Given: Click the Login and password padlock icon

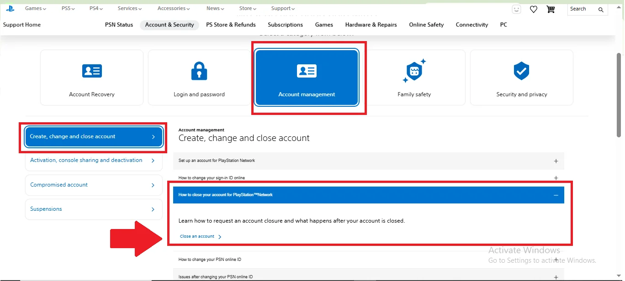Looking at the screenshot, I should pos(199,71).
